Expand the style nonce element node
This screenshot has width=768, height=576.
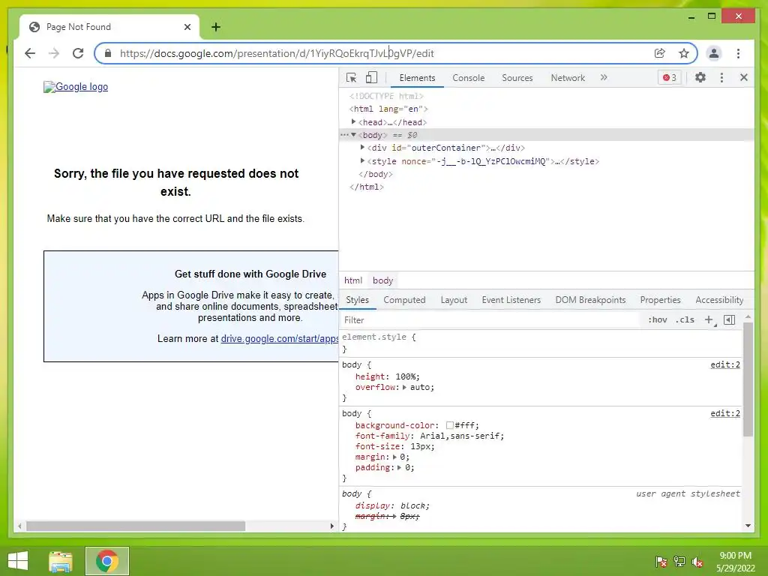[362, 160]
